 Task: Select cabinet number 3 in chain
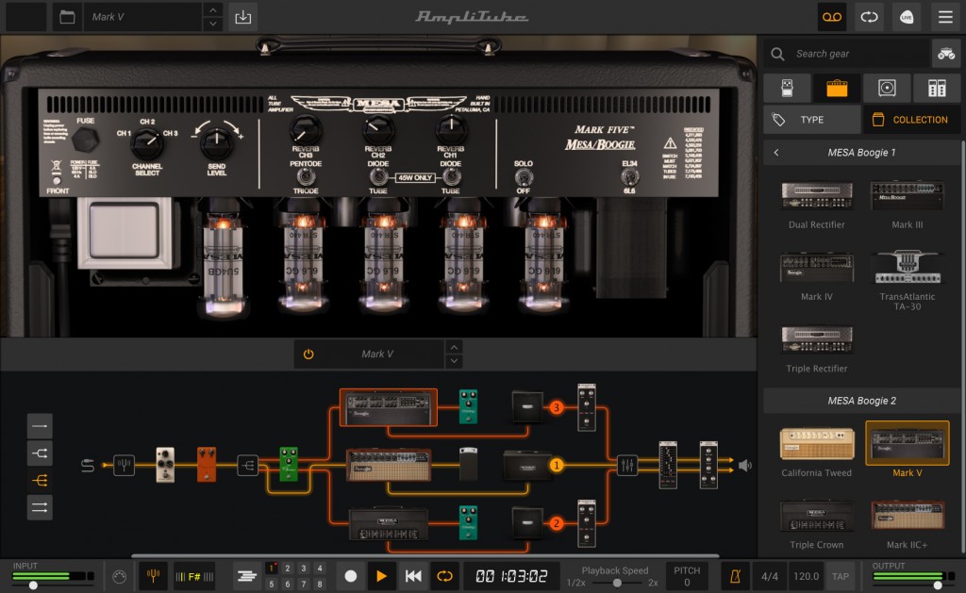[x=527, y=406]
